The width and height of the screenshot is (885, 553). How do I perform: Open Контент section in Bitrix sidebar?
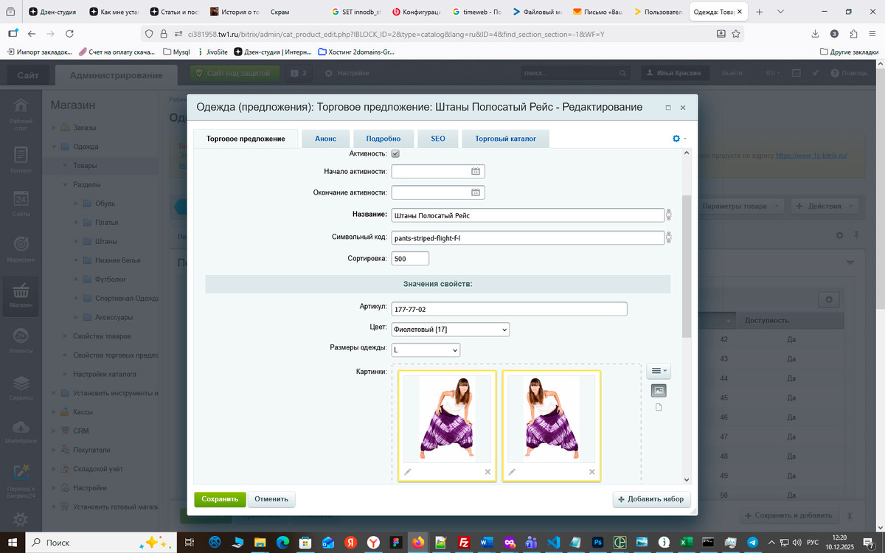(x=21, y=160)
